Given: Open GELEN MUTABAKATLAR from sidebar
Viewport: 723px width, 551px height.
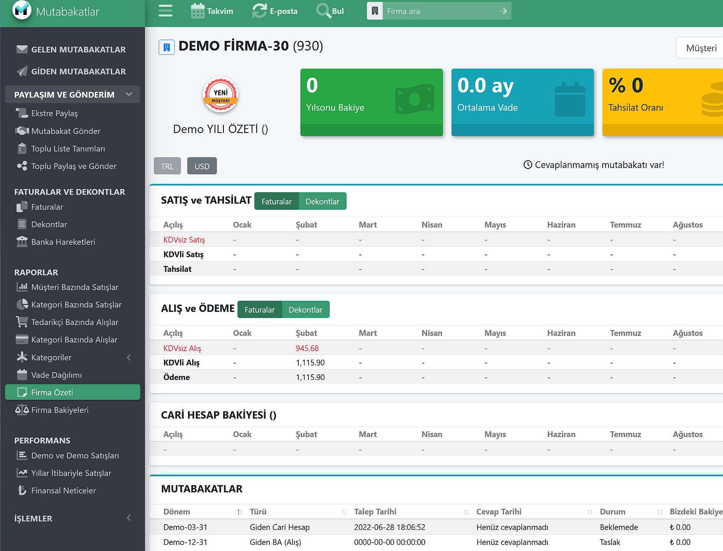Looking at the screenshot, I should coord(78,50).
